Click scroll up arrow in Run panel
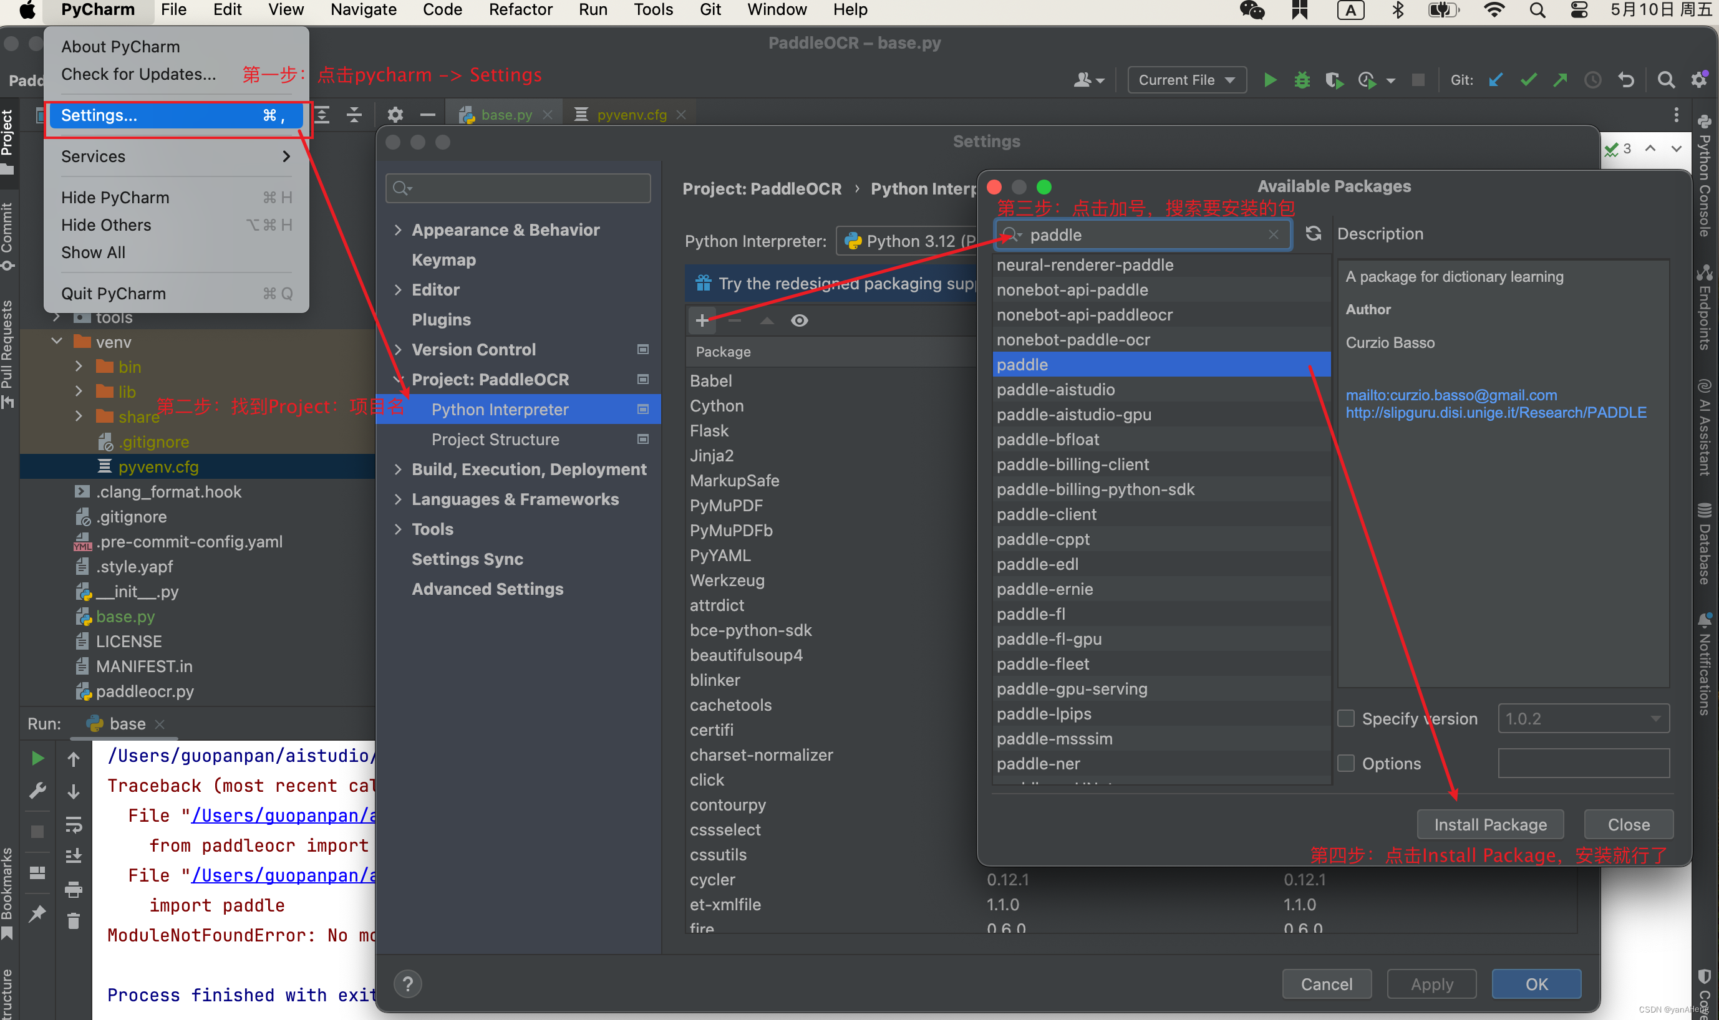Viewport: 1719px width, 1020px height. coord(74,759)
